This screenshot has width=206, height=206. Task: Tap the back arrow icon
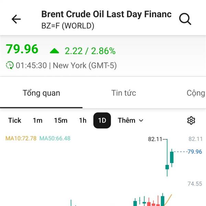16,19
